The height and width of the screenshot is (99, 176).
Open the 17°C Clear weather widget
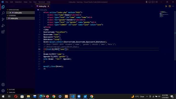click(x=137, y=97)
